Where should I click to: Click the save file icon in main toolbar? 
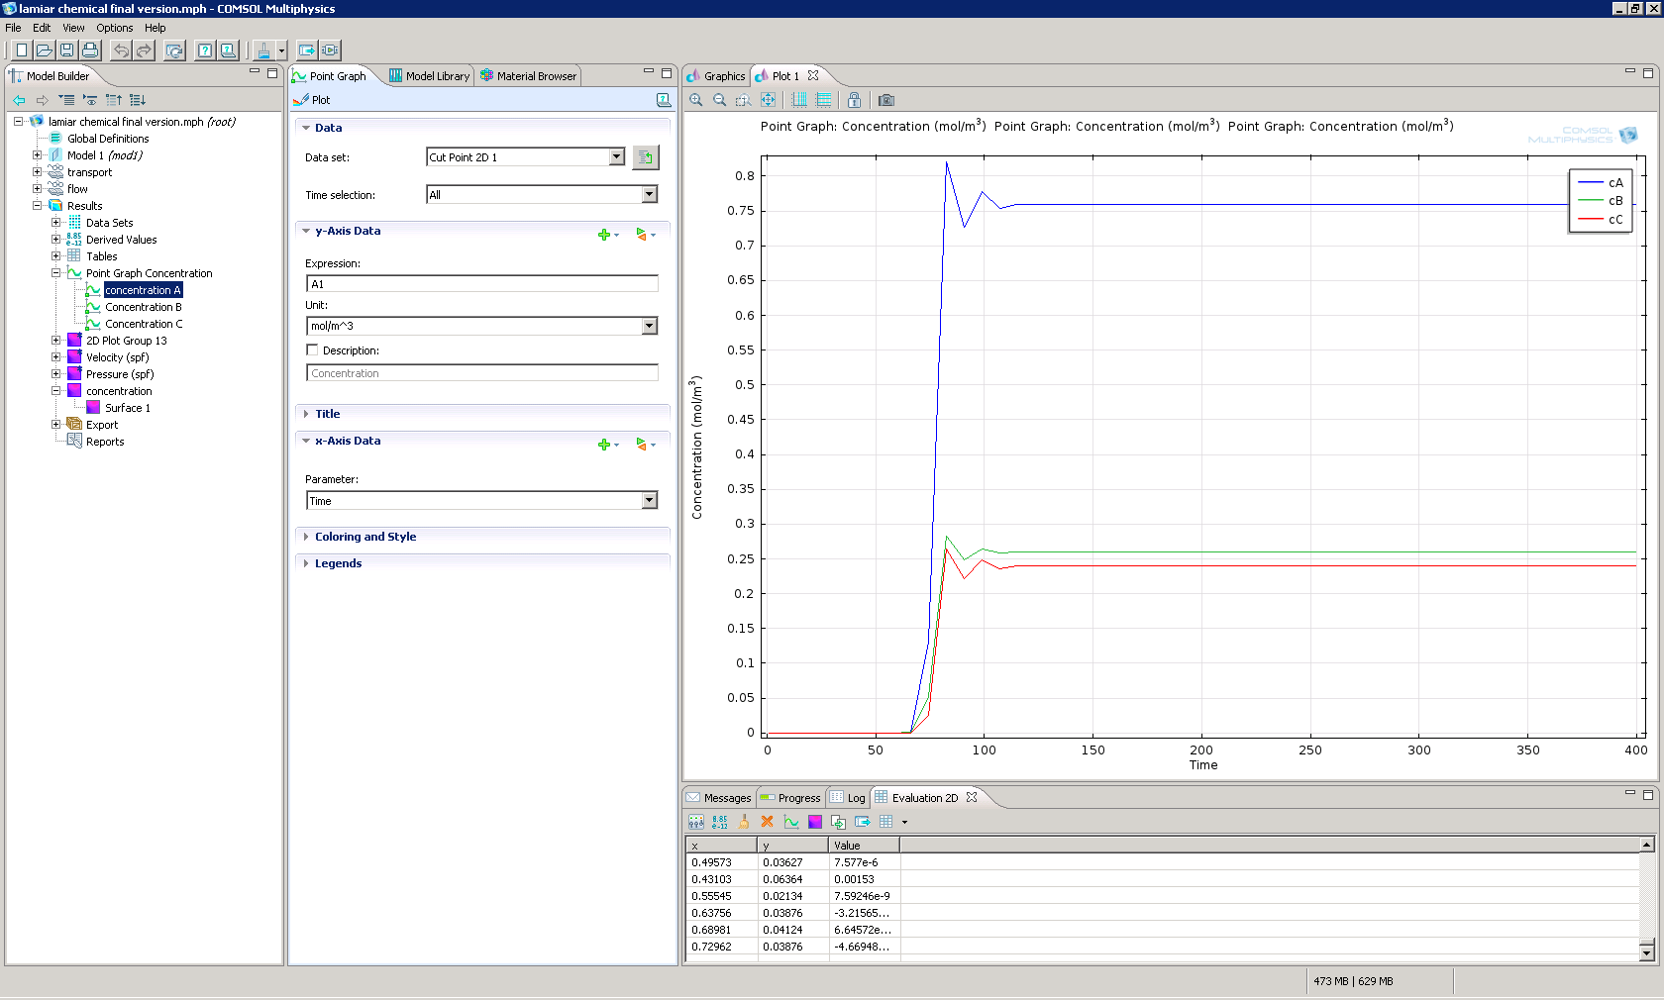click(x=66, y=50)
